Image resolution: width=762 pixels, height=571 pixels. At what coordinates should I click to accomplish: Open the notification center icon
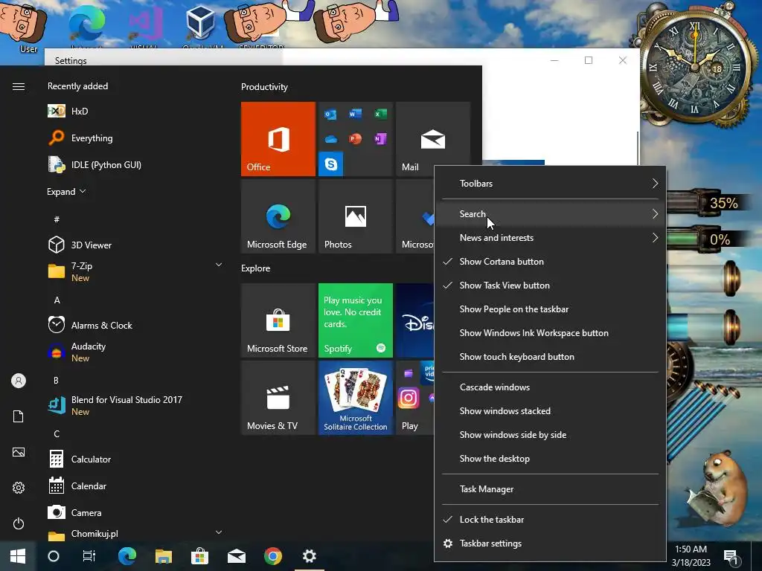[731, 556]
